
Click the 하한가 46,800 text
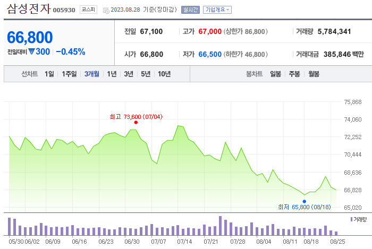pos(246,54)
